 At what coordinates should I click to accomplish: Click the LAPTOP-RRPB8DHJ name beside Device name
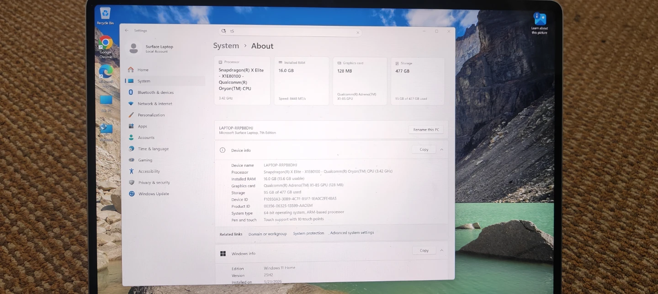coord(280,165)
